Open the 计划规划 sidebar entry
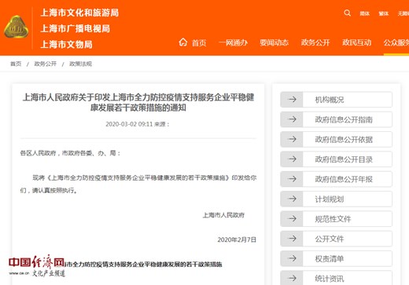Viewport: 409px width, 285px height. (x=337, y=199)
